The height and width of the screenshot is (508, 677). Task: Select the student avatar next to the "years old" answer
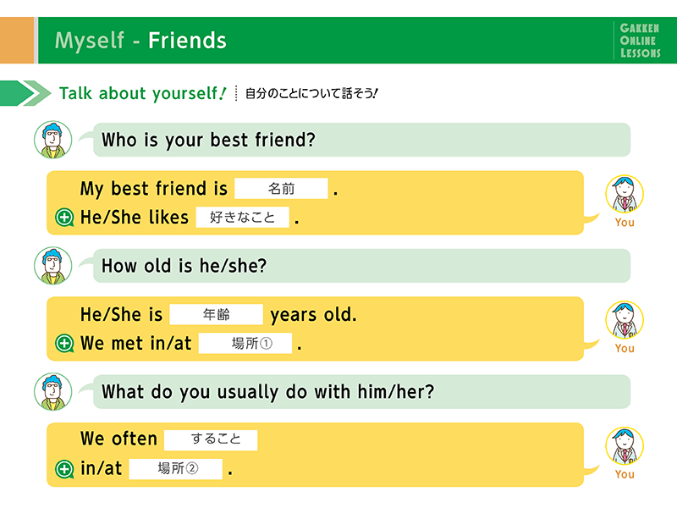(x=625, y=321)
